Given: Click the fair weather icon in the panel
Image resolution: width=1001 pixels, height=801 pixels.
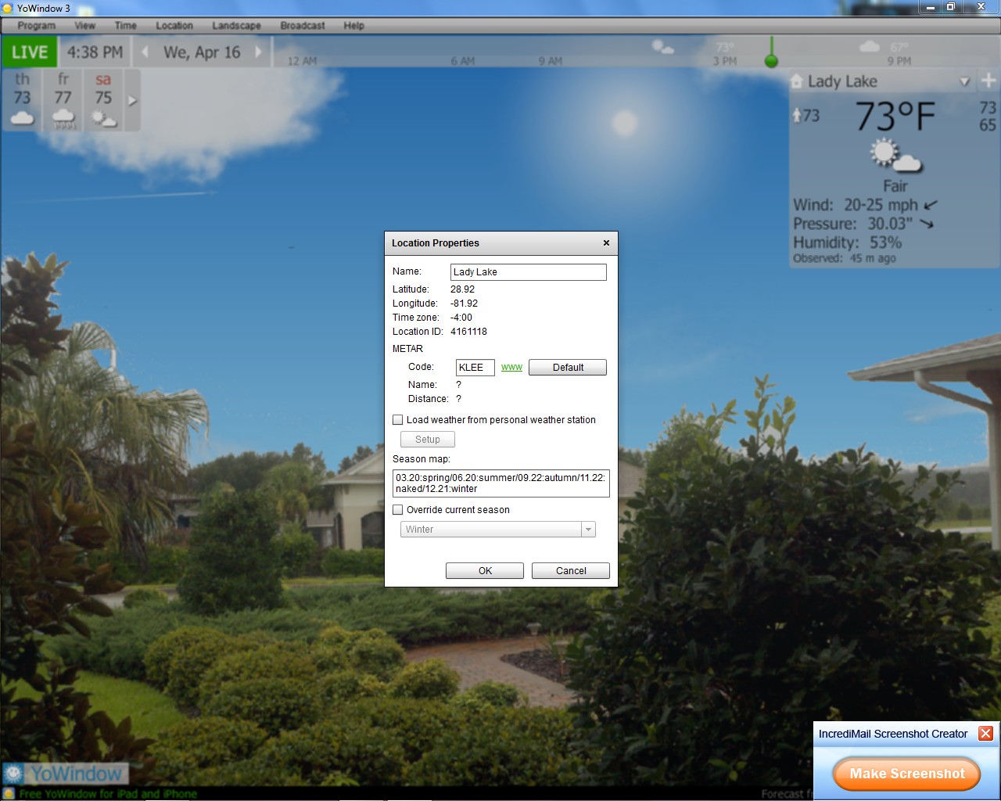Looking at the screenshot, I should pos(895,155).
